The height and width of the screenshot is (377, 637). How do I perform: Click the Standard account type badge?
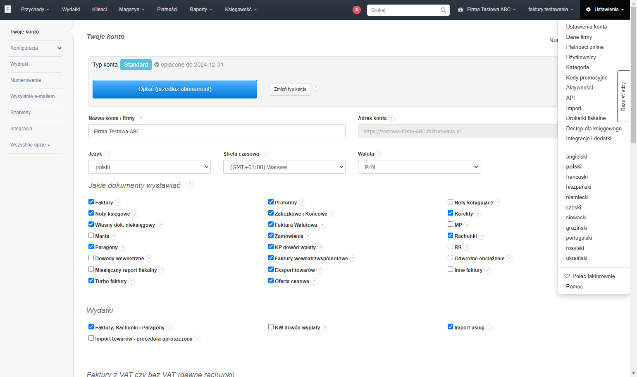coord(136,65)
